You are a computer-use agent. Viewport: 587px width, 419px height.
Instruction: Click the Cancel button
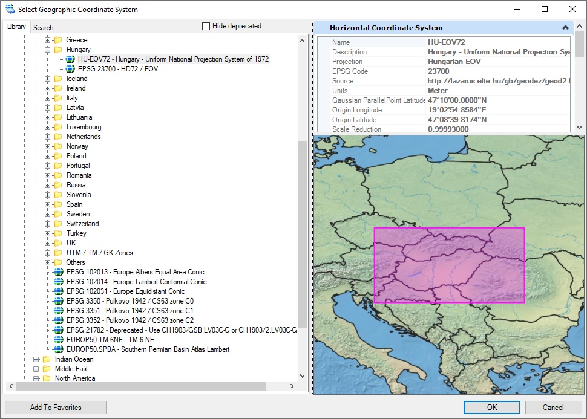coord(553,408)
